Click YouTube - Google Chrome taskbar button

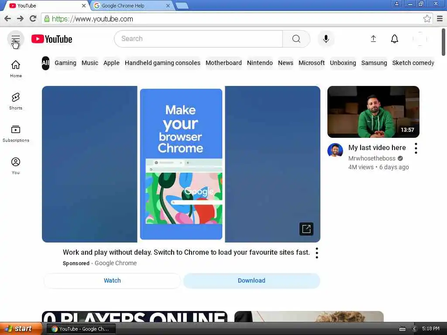[81, 329]
